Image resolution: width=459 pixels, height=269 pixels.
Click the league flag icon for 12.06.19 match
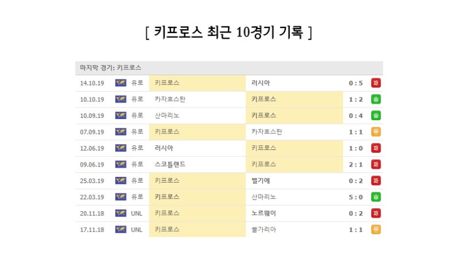click(120, 148)
